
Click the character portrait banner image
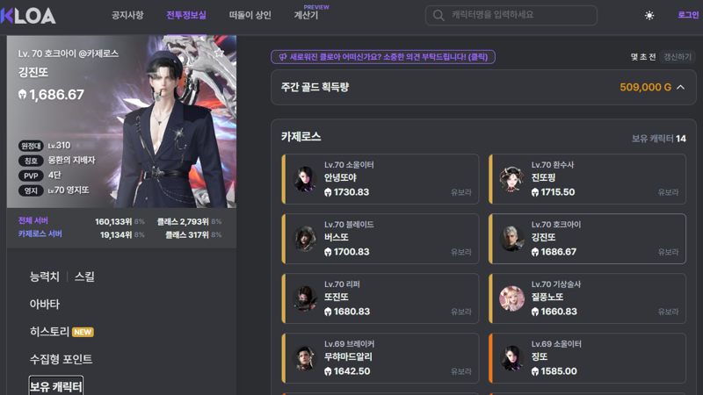(121, 121)
